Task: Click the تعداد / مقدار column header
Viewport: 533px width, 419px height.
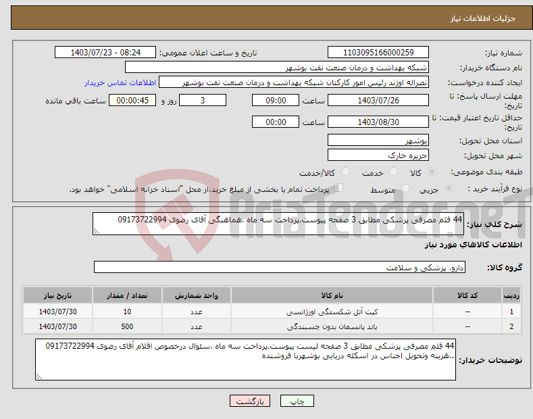Action: [x=127, y=295]
